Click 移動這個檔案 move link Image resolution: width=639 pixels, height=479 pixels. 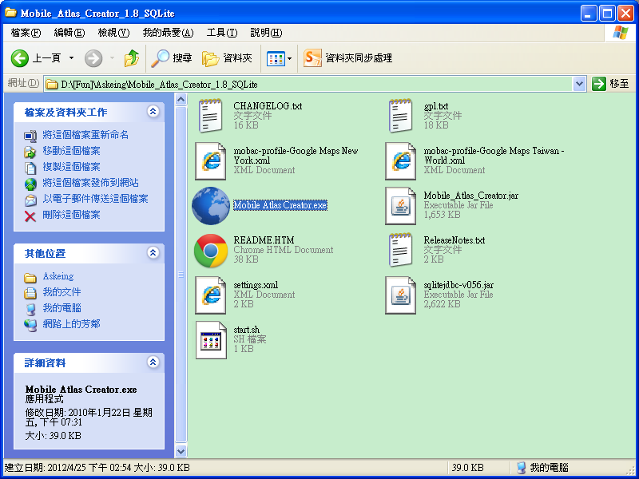[71, 151]
